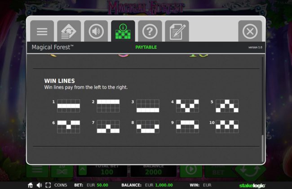
Task: Click win line 1 diagram
Action: coord(69,106)
